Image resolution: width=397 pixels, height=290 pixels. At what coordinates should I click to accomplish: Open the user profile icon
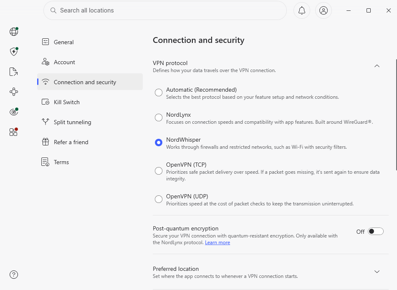pos(324,10)
